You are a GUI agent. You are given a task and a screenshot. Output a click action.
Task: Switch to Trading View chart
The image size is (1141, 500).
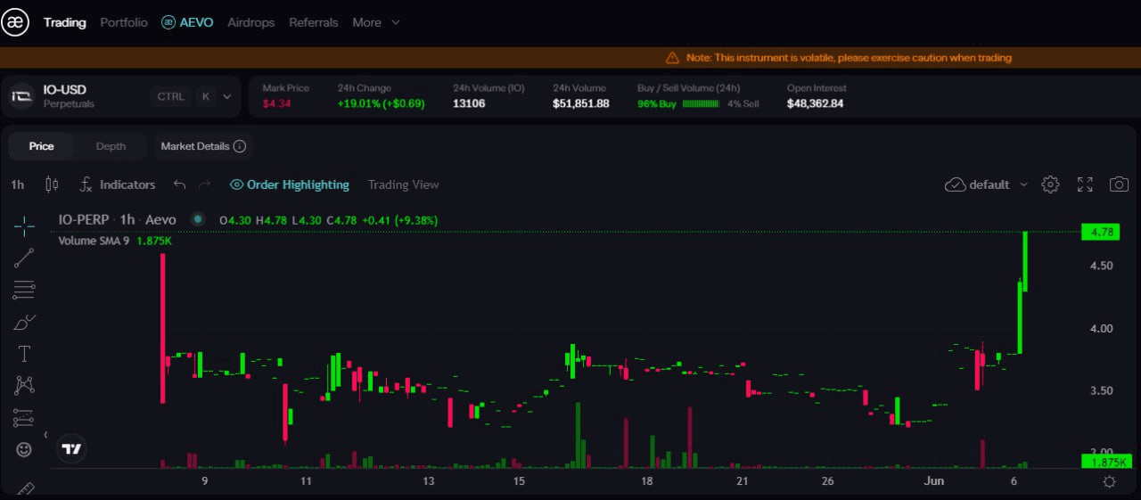(x=403, y=184)
